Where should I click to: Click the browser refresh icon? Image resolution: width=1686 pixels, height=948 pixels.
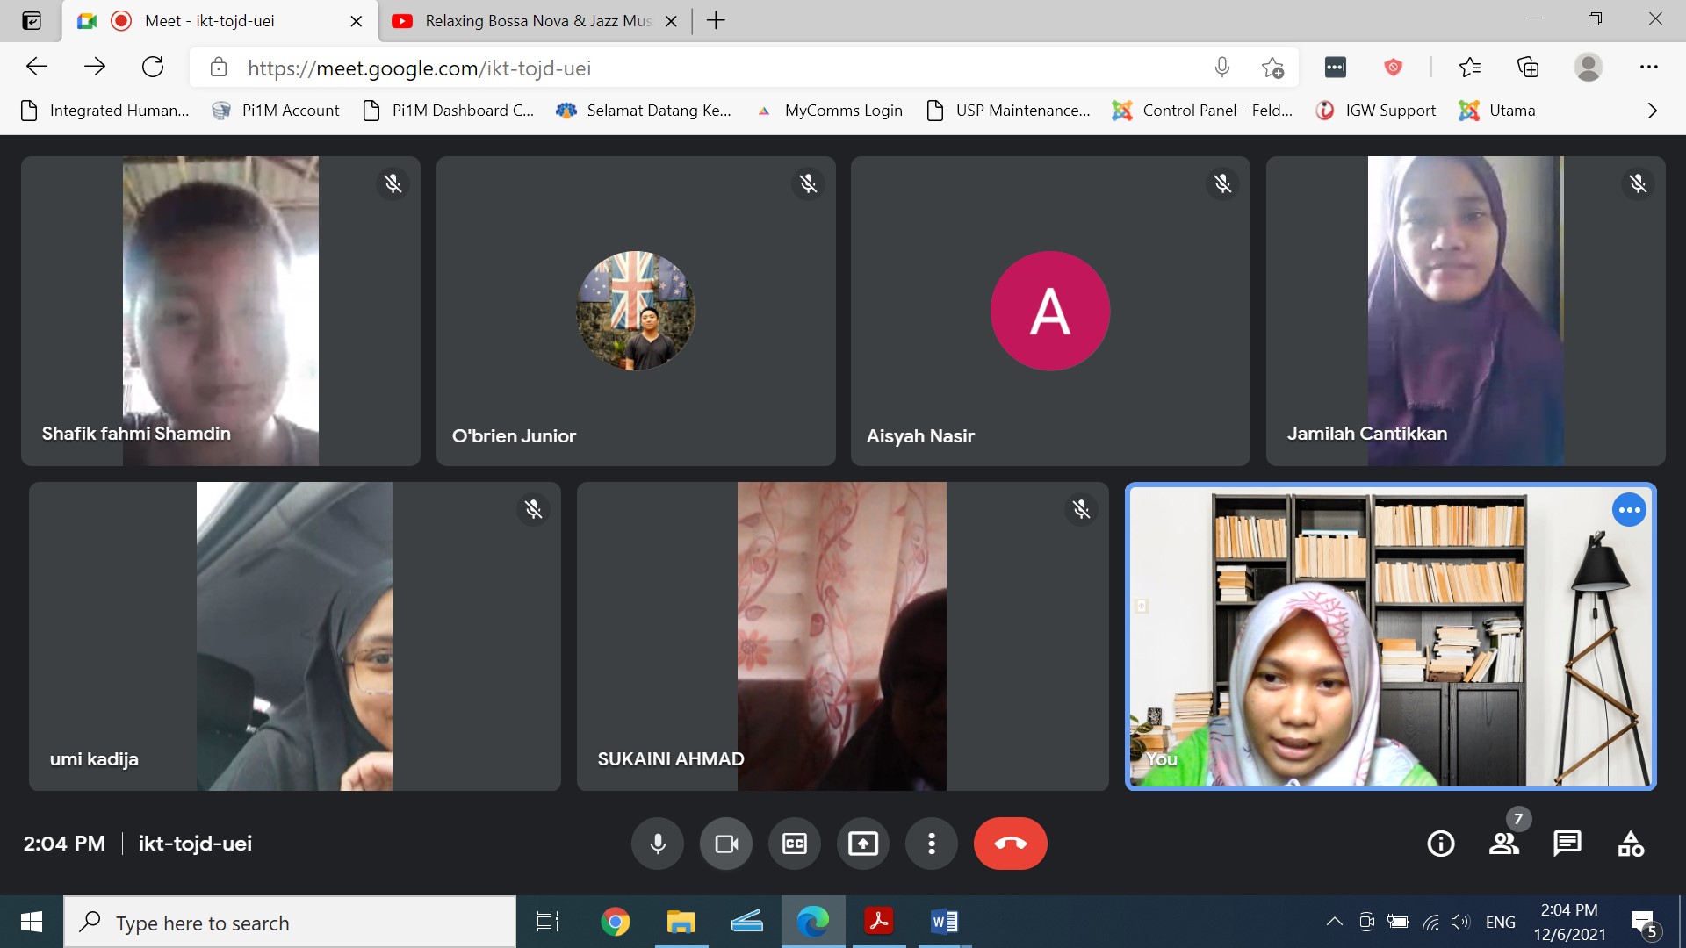[x=153, y=67]
